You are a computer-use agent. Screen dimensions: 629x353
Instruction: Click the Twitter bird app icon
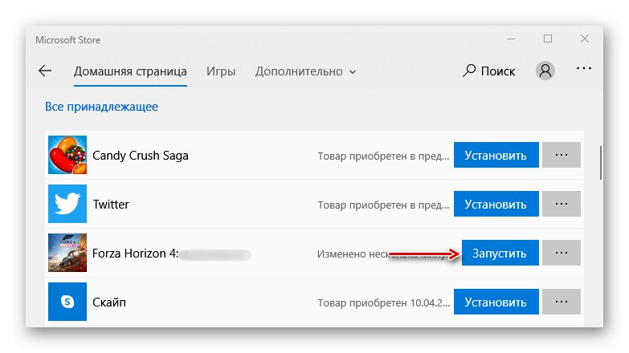(67, 204)
